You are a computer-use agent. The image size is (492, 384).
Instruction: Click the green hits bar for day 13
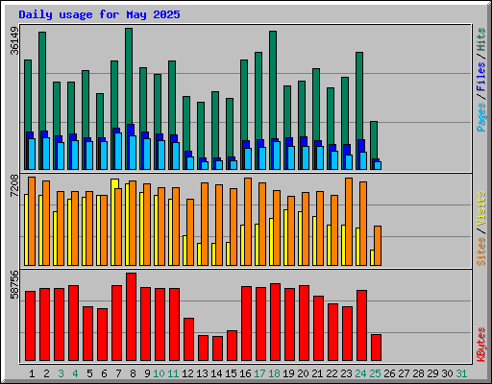(201, 130)
